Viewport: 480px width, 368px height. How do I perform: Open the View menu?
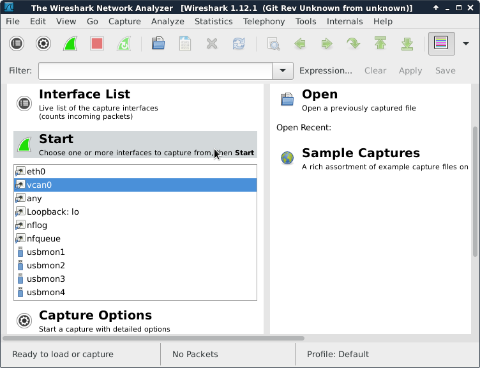[66, 22]
